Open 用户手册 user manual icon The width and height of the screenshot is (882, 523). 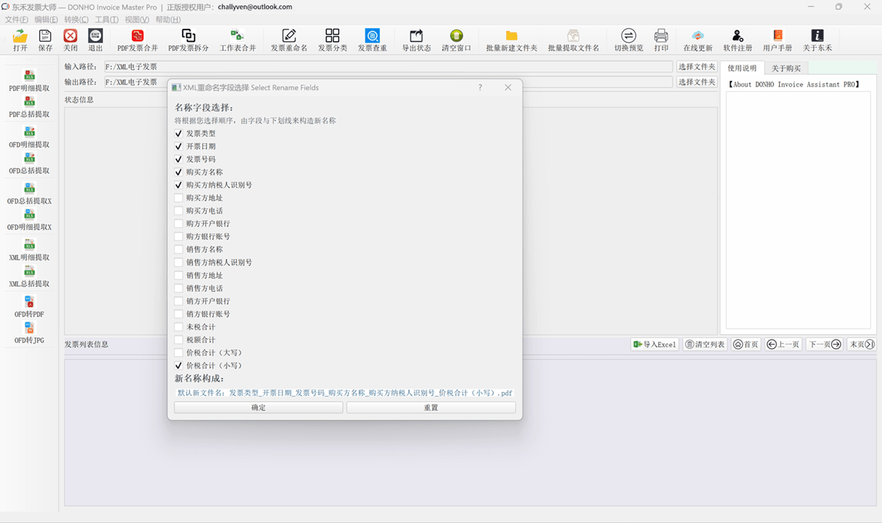coord(778,41)
